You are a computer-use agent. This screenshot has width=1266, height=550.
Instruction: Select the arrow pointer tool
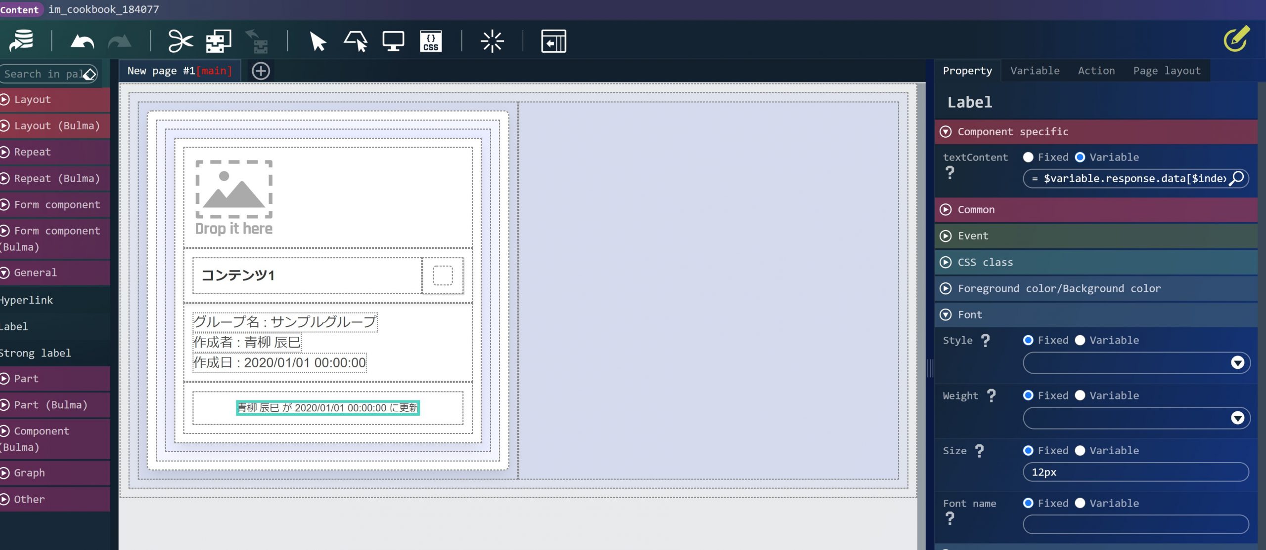click(x=317, y=41)
